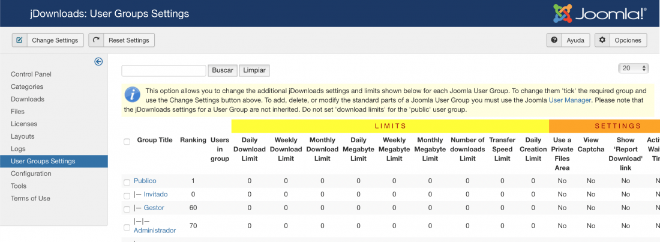Click the page title jDownloads: User Groups Settings

109,13
